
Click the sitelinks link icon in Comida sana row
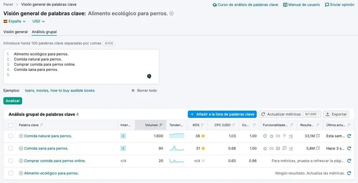(272, 148)
